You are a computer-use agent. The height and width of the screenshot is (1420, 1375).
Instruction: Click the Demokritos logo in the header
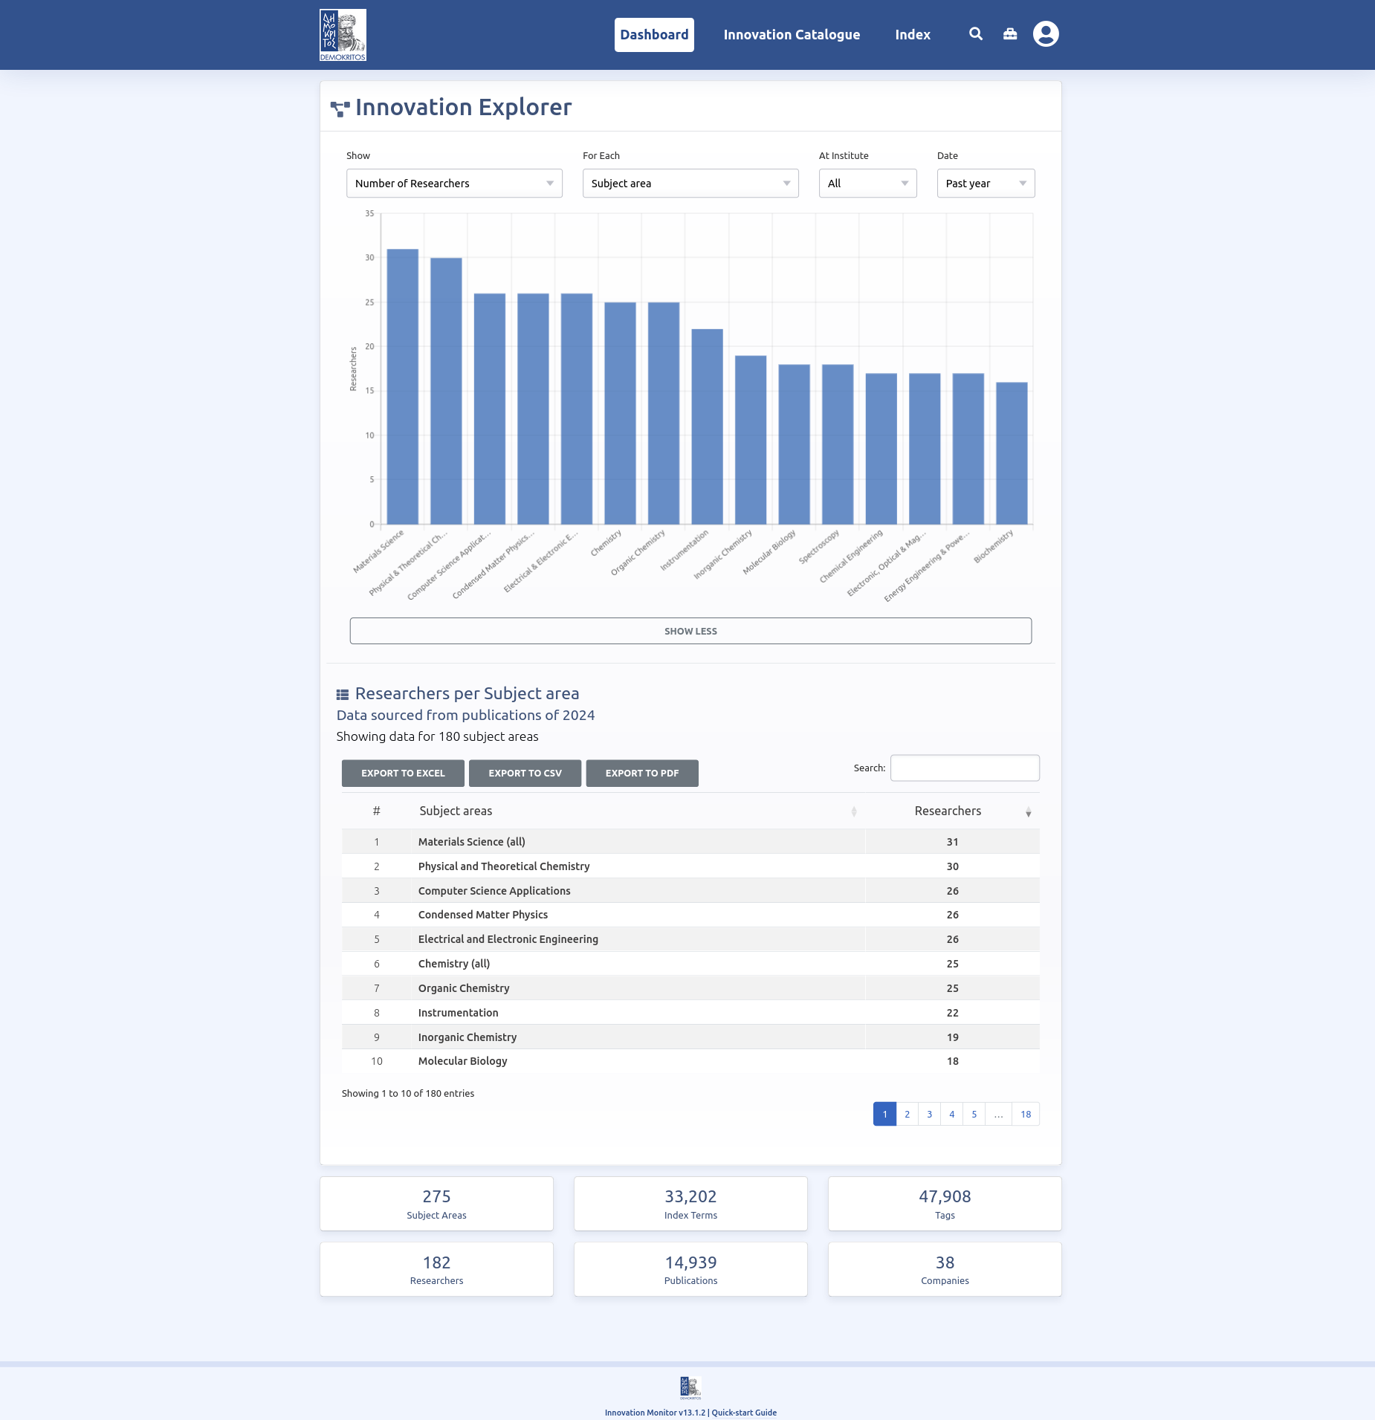pos(343,35)
